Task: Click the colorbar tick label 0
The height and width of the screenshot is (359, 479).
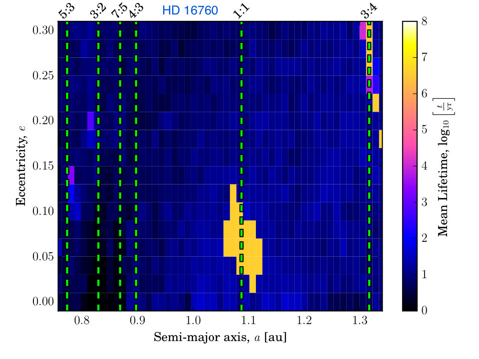Action: (x=424, y=310)
